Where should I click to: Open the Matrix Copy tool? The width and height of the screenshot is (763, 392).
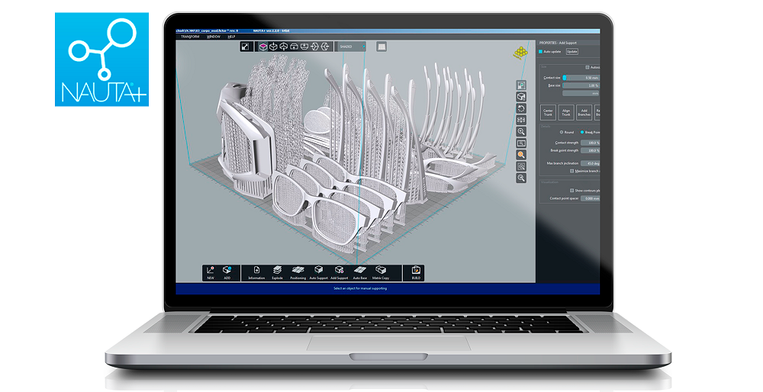point(381,273)
